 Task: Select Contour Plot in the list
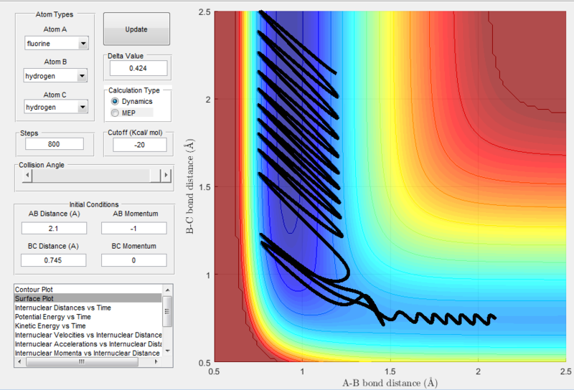[x=88, y=290]
